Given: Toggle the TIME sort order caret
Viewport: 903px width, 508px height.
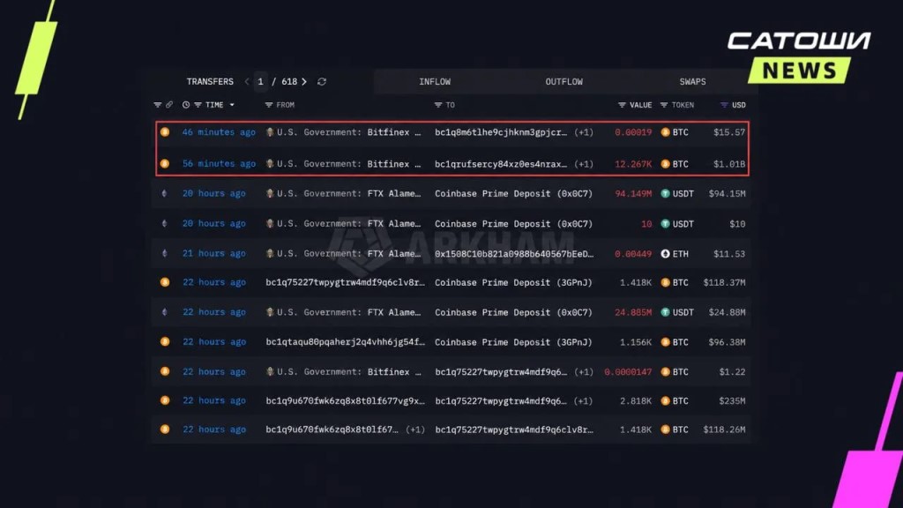Looking at the screenshot, I should [x=232, y=105].
